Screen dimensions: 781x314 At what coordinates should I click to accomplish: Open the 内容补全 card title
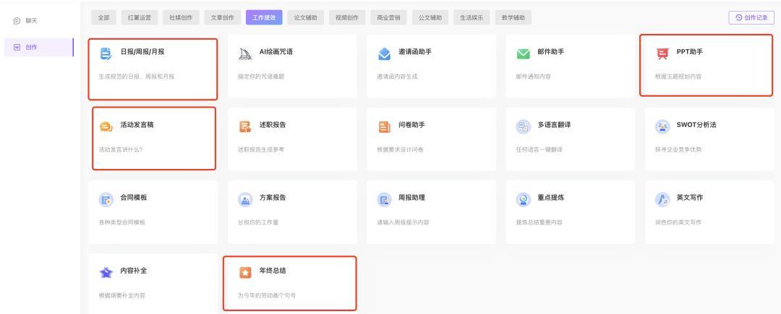(x=134, y=271)
